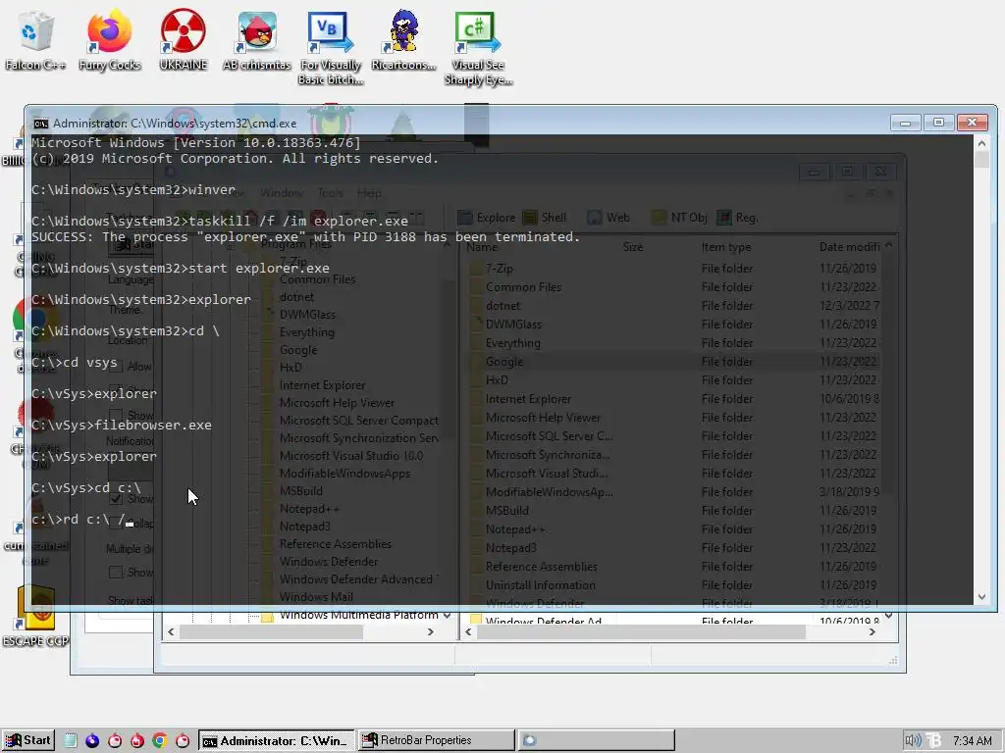
Task: Open the Falcon C++ desktop shortcut
Action: (35, 39)
